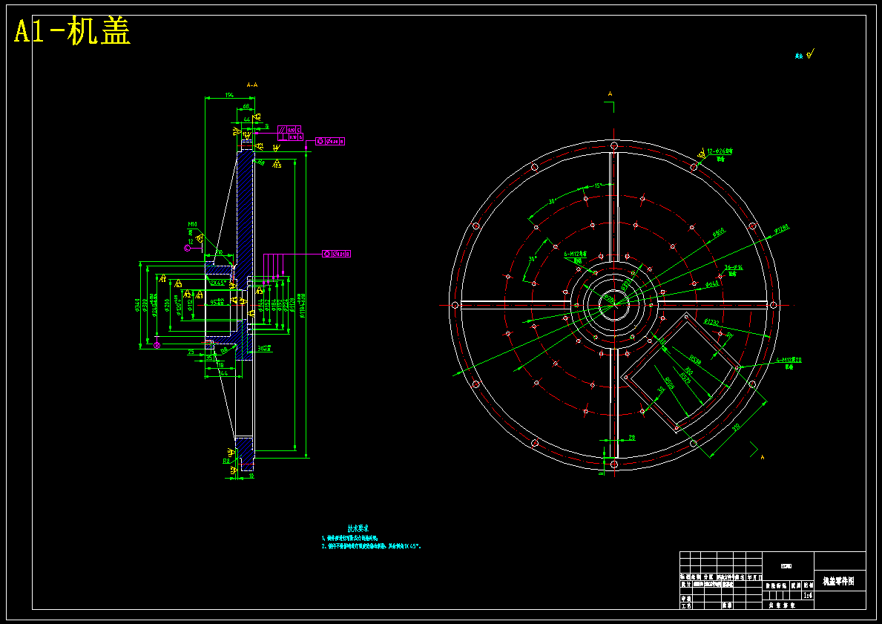
Task: Click the "φ1232" diameter dimension
Action: pyautogui.click(x=711, y=322)
